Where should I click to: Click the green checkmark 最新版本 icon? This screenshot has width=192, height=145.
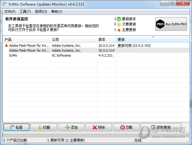[119, 19]
